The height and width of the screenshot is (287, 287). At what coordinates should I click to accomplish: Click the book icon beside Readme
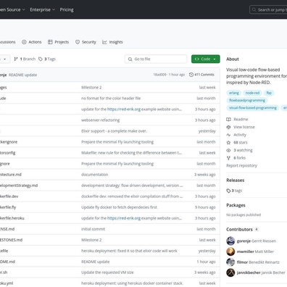click(228, 120)
